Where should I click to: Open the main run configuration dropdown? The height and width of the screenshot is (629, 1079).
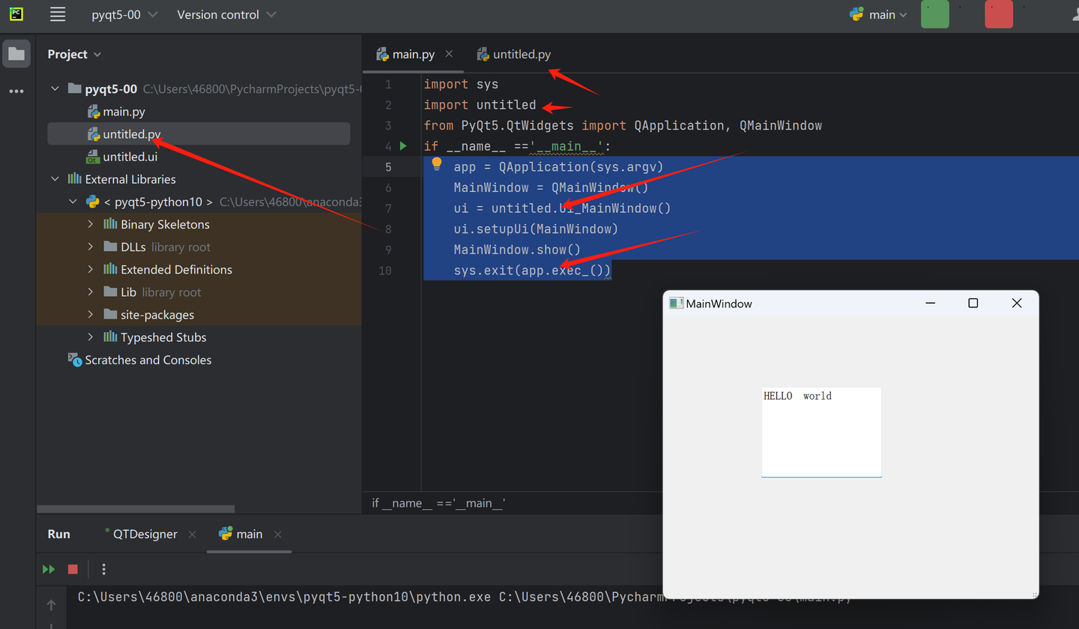point(879,15)
